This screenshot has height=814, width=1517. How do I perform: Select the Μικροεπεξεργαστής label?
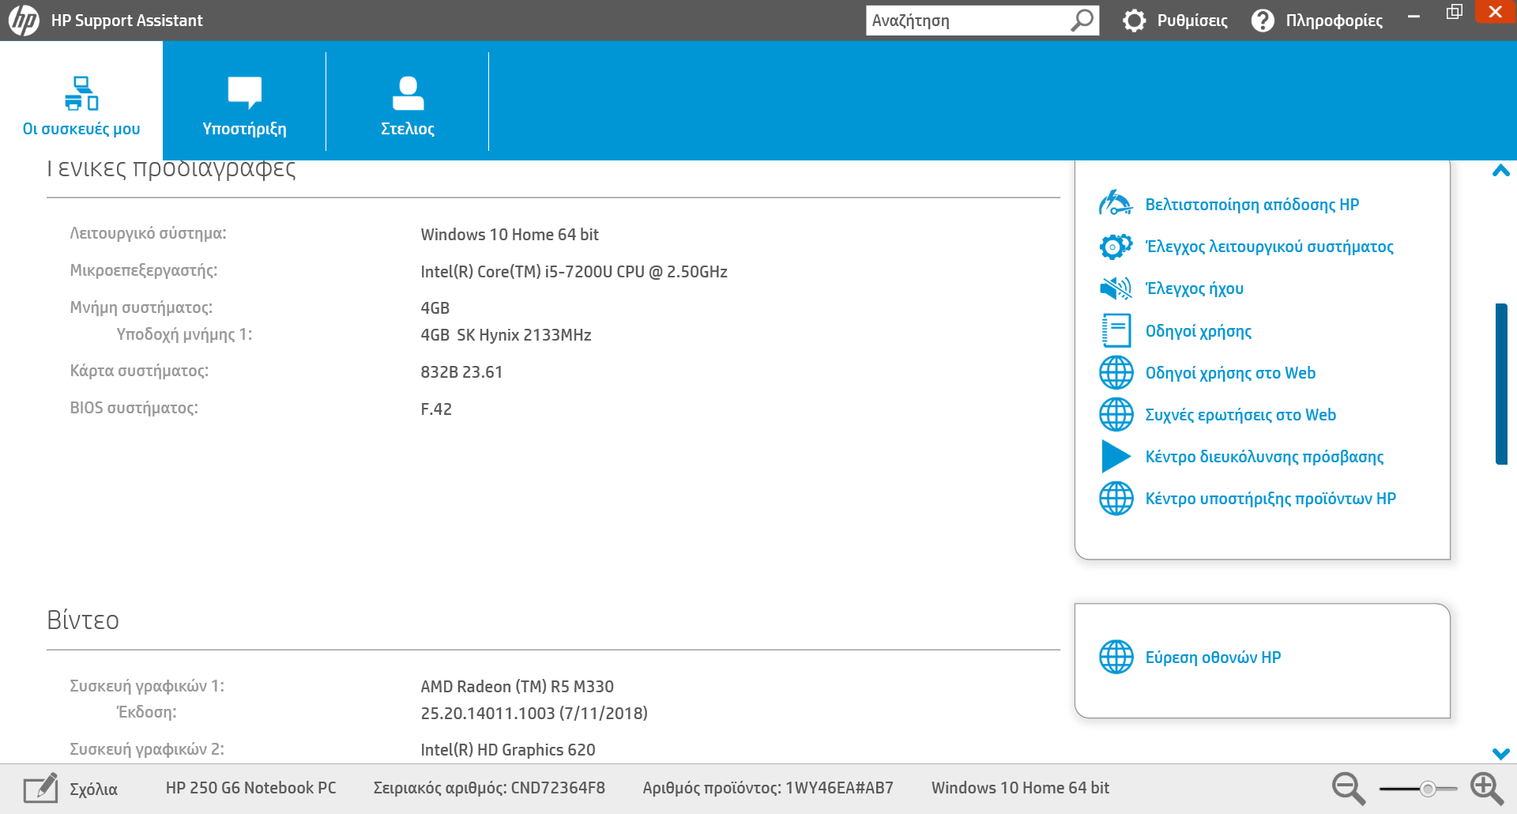(x=143, y=270)
